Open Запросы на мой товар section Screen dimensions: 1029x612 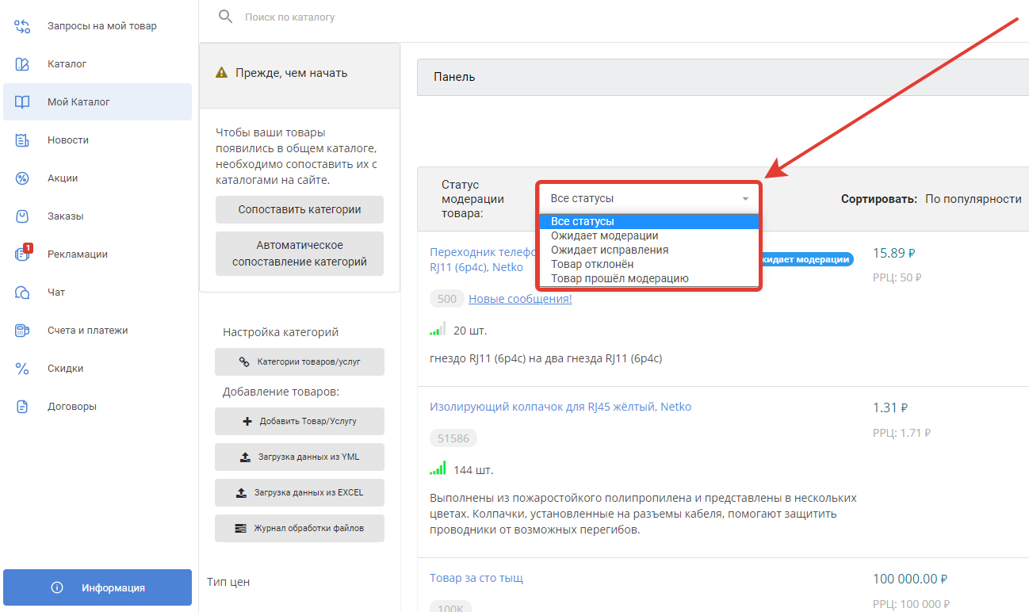(101, 26)
